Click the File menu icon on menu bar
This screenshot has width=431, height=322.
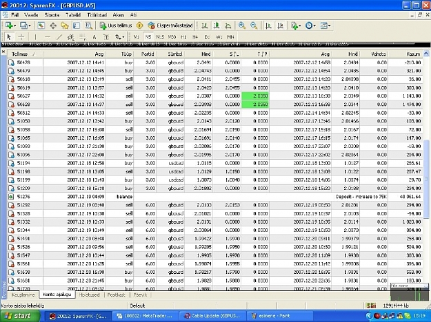coord(5,15)
